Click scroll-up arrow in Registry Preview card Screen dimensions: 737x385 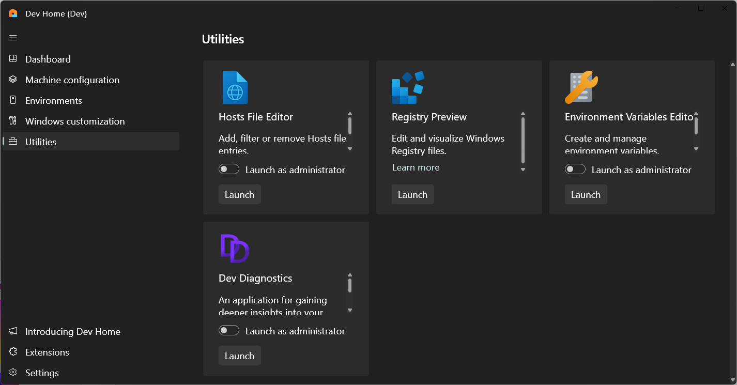point(523,114)
